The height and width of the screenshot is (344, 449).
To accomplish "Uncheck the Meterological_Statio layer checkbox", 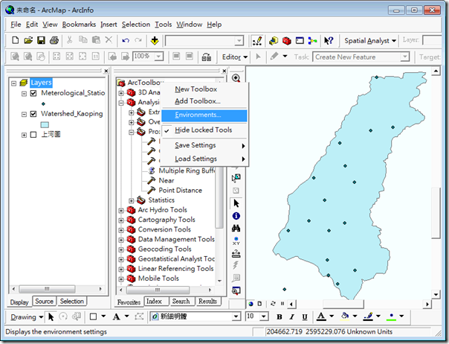I will 33,93.
